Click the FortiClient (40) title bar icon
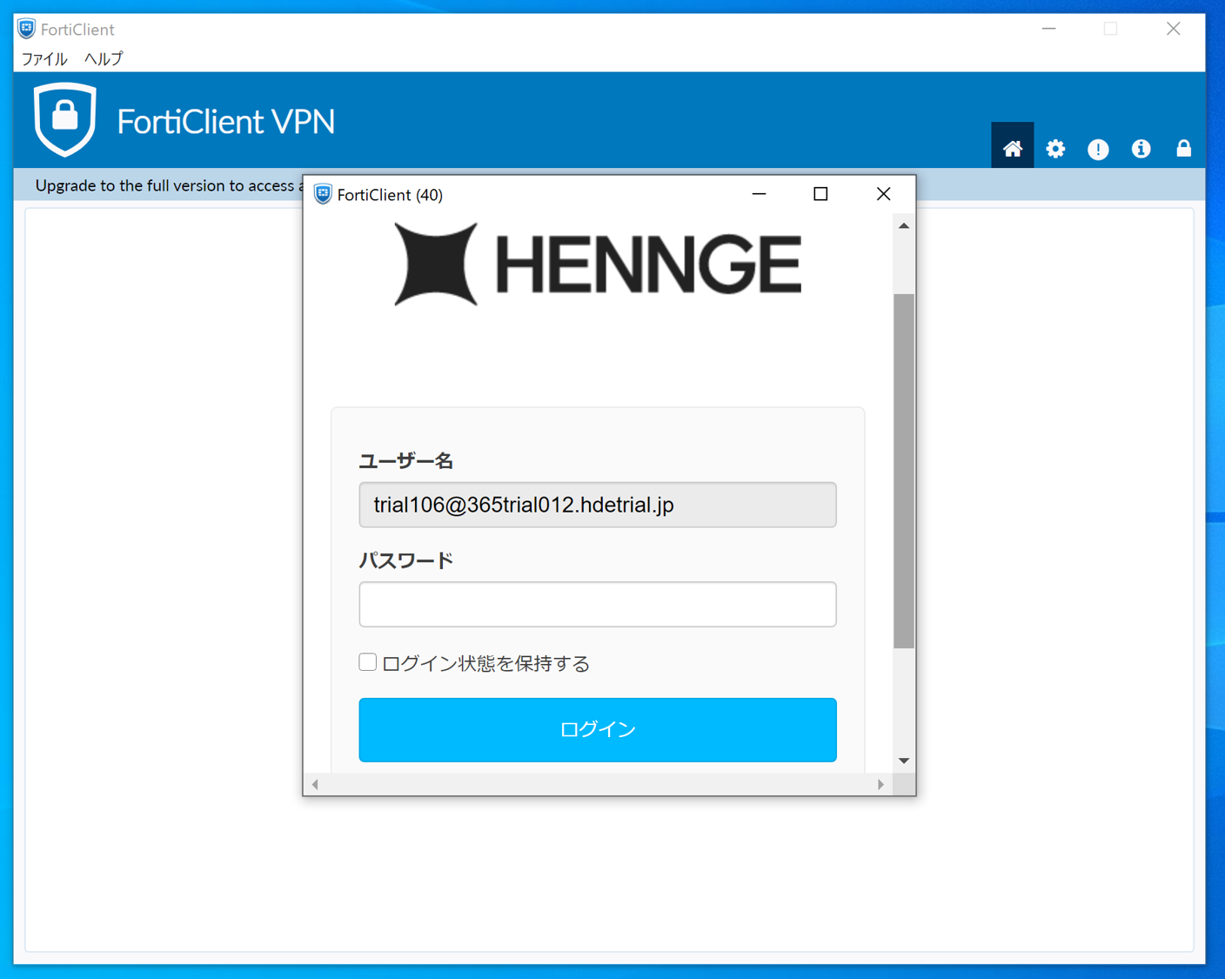Screen dimensions: 1225x979 (x=323, y=194)
